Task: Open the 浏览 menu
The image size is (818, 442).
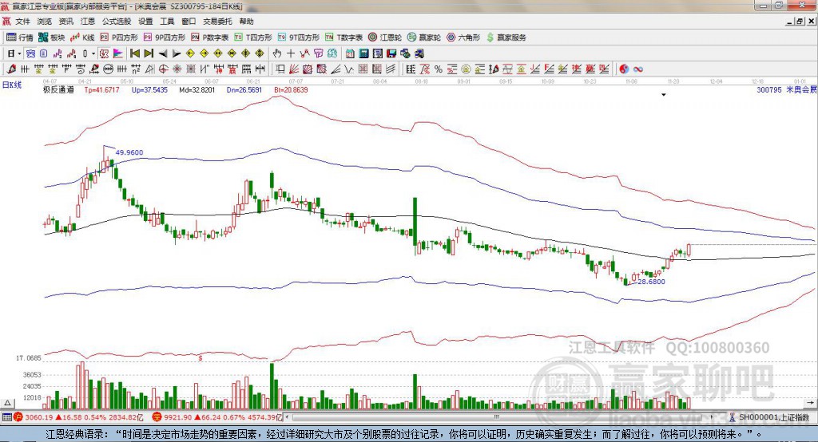Action: point(45,22)
